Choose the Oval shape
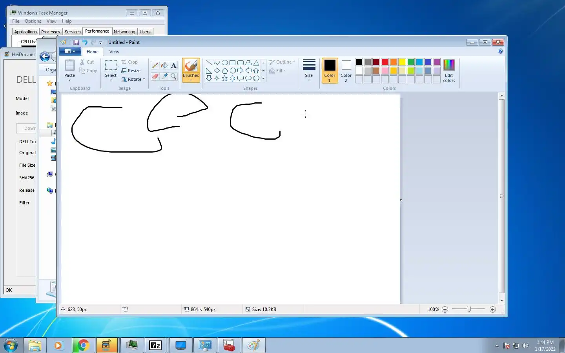 pos(224,63)
